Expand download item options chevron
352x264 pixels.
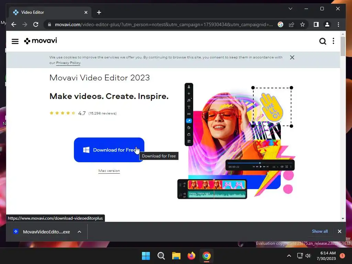[79, 232]
